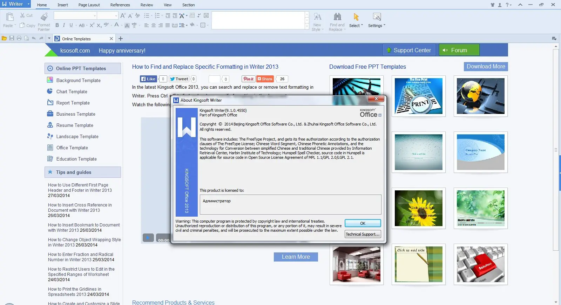The image size is (561, 305).
Task: Switch to the Home ribbon tab
Action: tap(42, 5)
